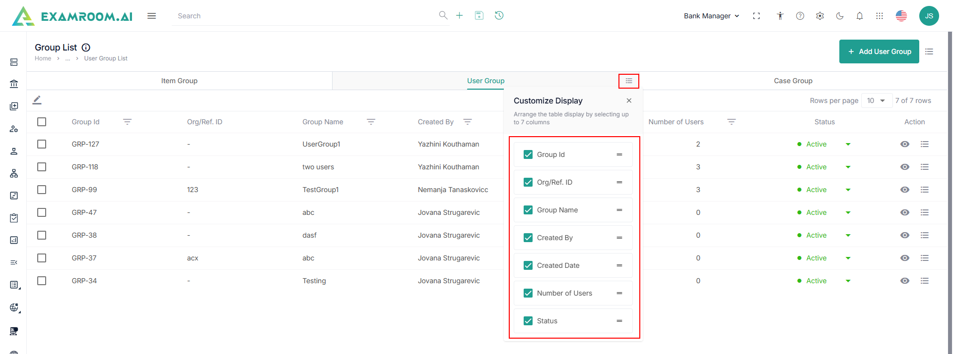
Task: Click the hamburger menu icon beside logo
Action: pos(151,16)
